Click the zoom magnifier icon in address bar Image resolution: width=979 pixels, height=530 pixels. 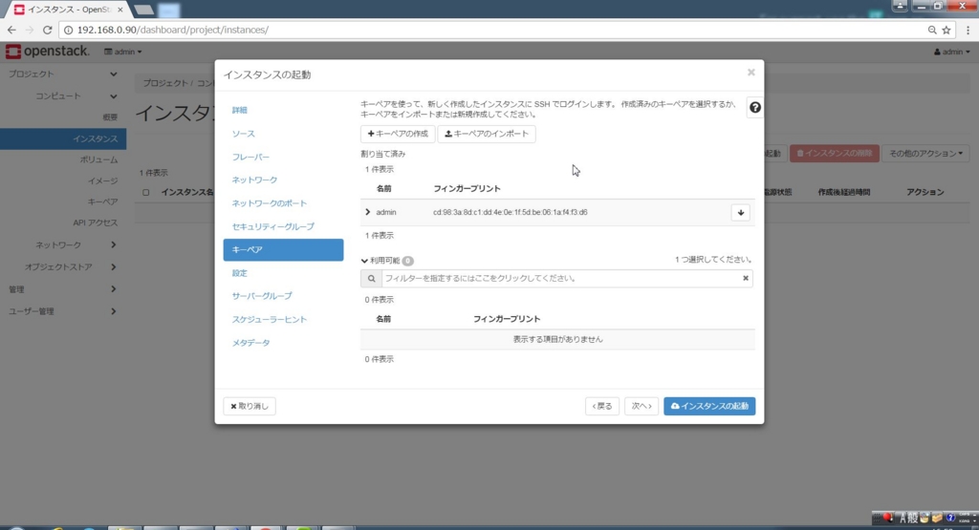point(932,30)
